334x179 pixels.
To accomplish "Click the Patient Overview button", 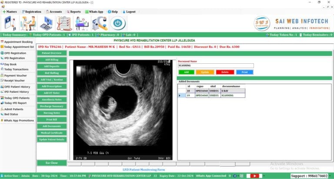I will click(x=52, y=53).
